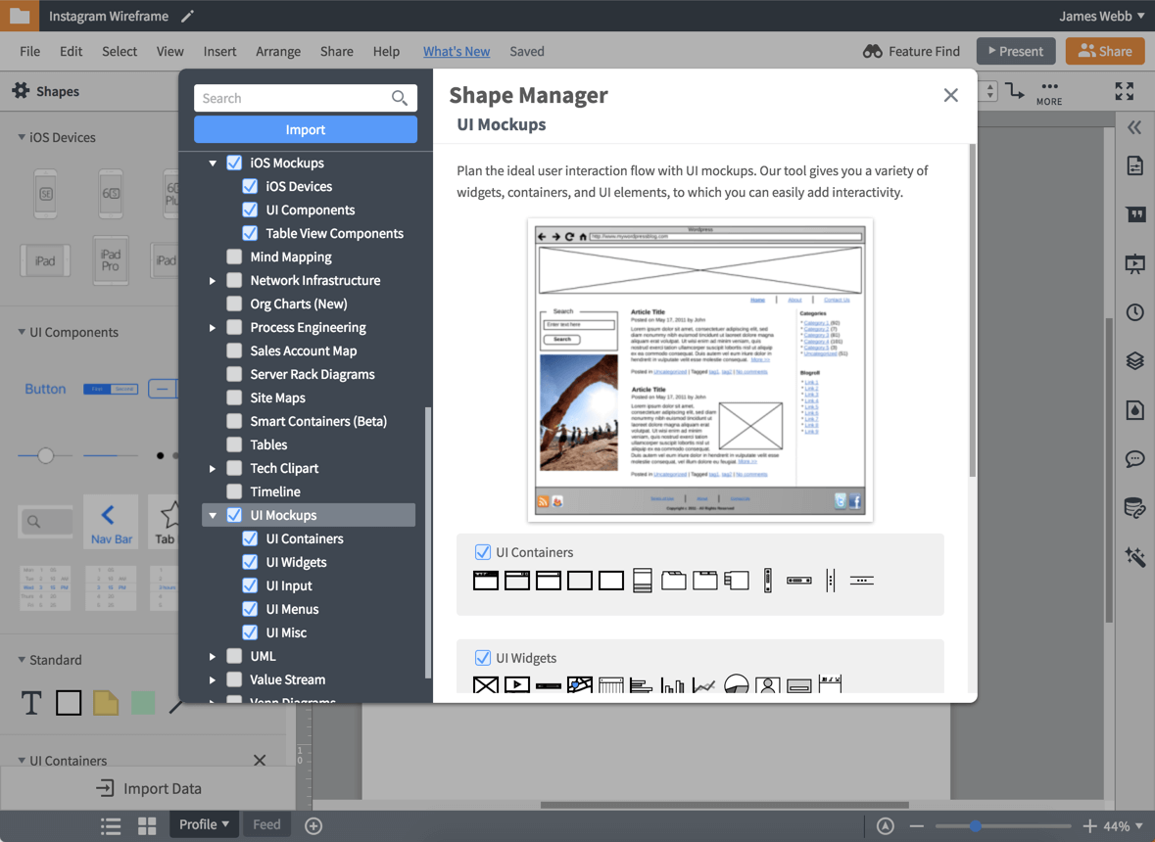
Task: Enable the Mind Mapping shape library
Action: (234, 257)
